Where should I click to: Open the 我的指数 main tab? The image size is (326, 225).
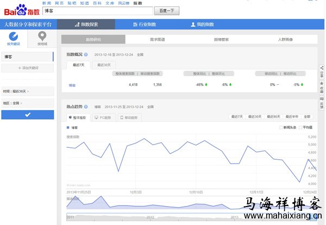click(202, 24)
